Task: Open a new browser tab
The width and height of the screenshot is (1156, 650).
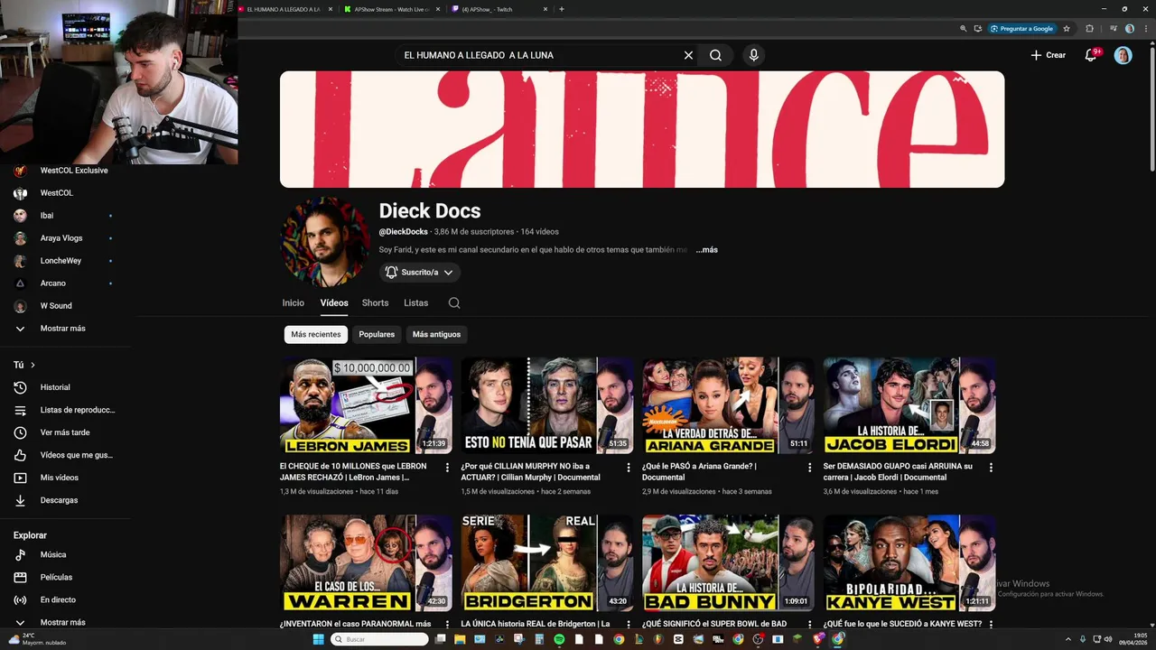Action: pyautogui.click(x=562, y=9)
